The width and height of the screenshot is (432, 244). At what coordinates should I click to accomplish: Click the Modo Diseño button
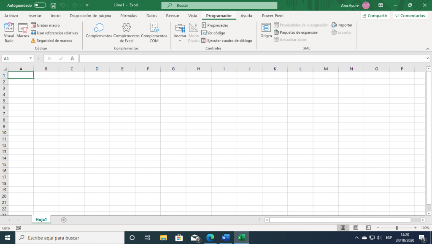tap(194, 33)
